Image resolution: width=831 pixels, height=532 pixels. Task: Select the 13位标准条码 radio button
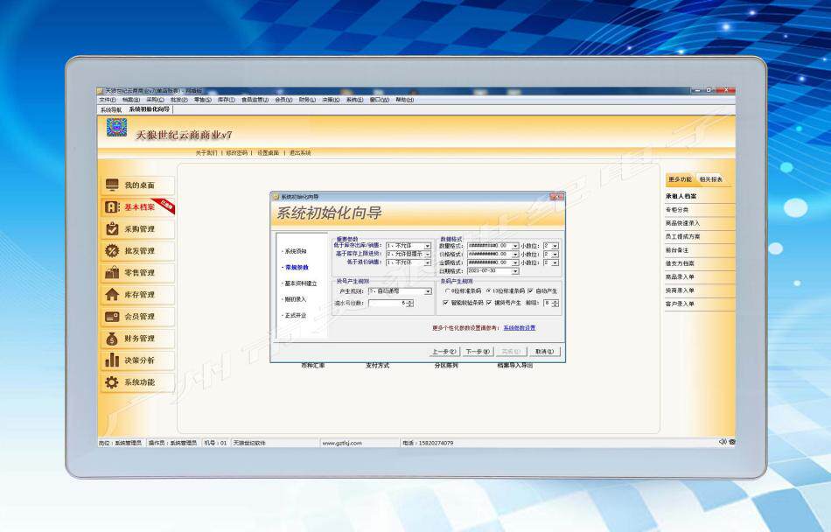pos(488,290)
